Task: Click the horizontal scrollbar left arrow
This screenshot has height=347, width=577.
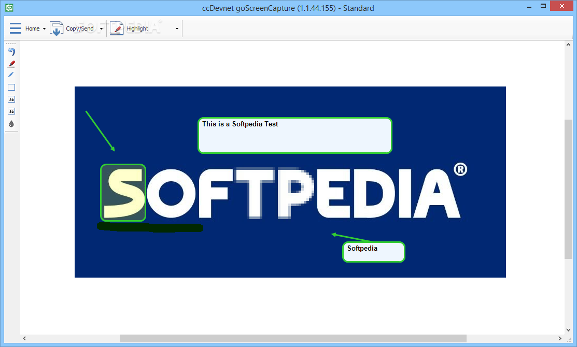Action: pos(24,338)
